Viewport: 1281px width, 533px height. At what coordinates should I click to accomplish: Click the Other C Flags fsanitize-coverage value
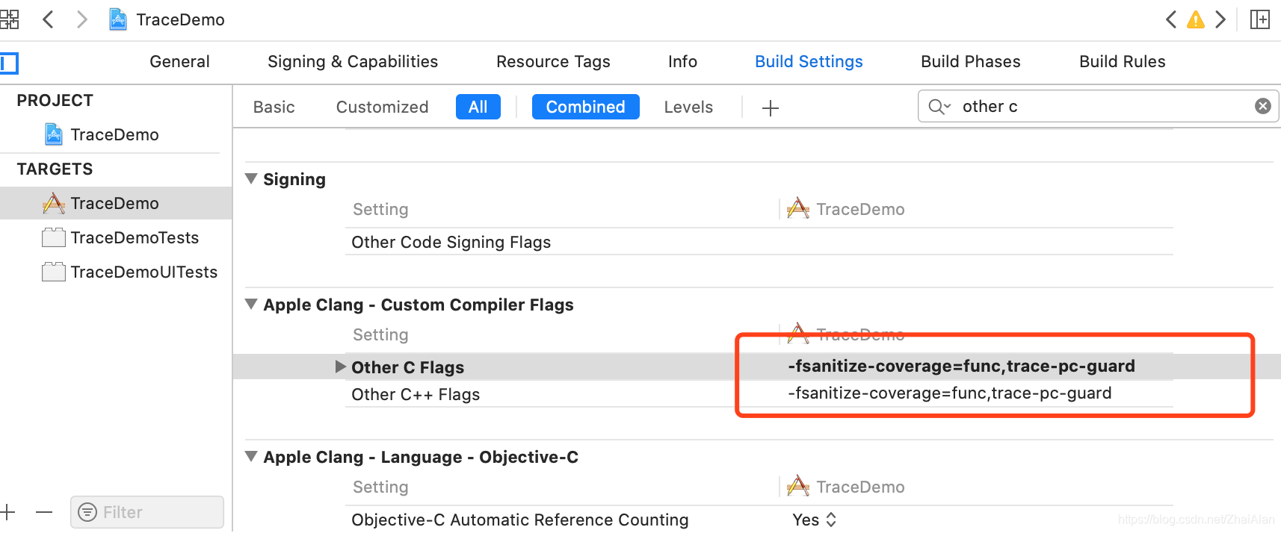click(961, 366)
